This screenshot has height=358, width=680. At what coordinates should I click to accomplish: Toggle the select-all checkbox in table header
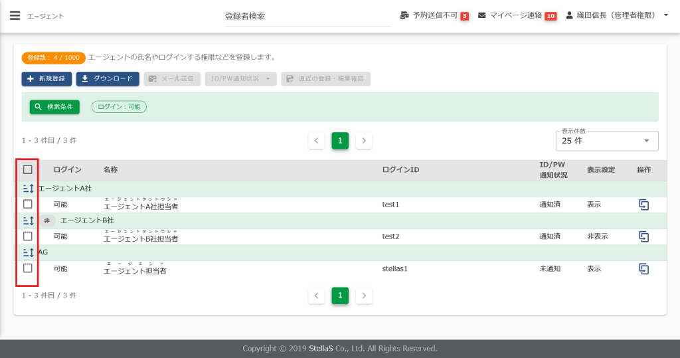pyautogui.click(x=28, y=169)
